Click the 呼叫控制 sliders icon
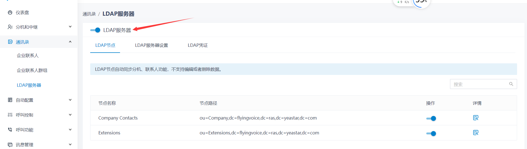Image resolution: width=527 pixels, height=149 pixels. [x=10, y=115]
